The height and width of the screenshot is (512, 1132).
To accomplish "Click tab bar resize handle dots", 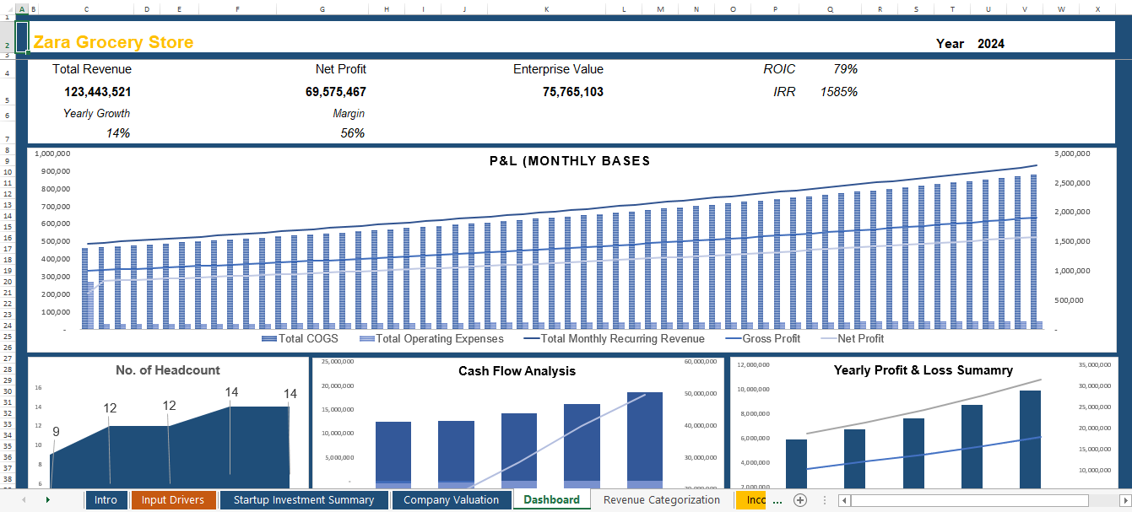I will point(824,500).
